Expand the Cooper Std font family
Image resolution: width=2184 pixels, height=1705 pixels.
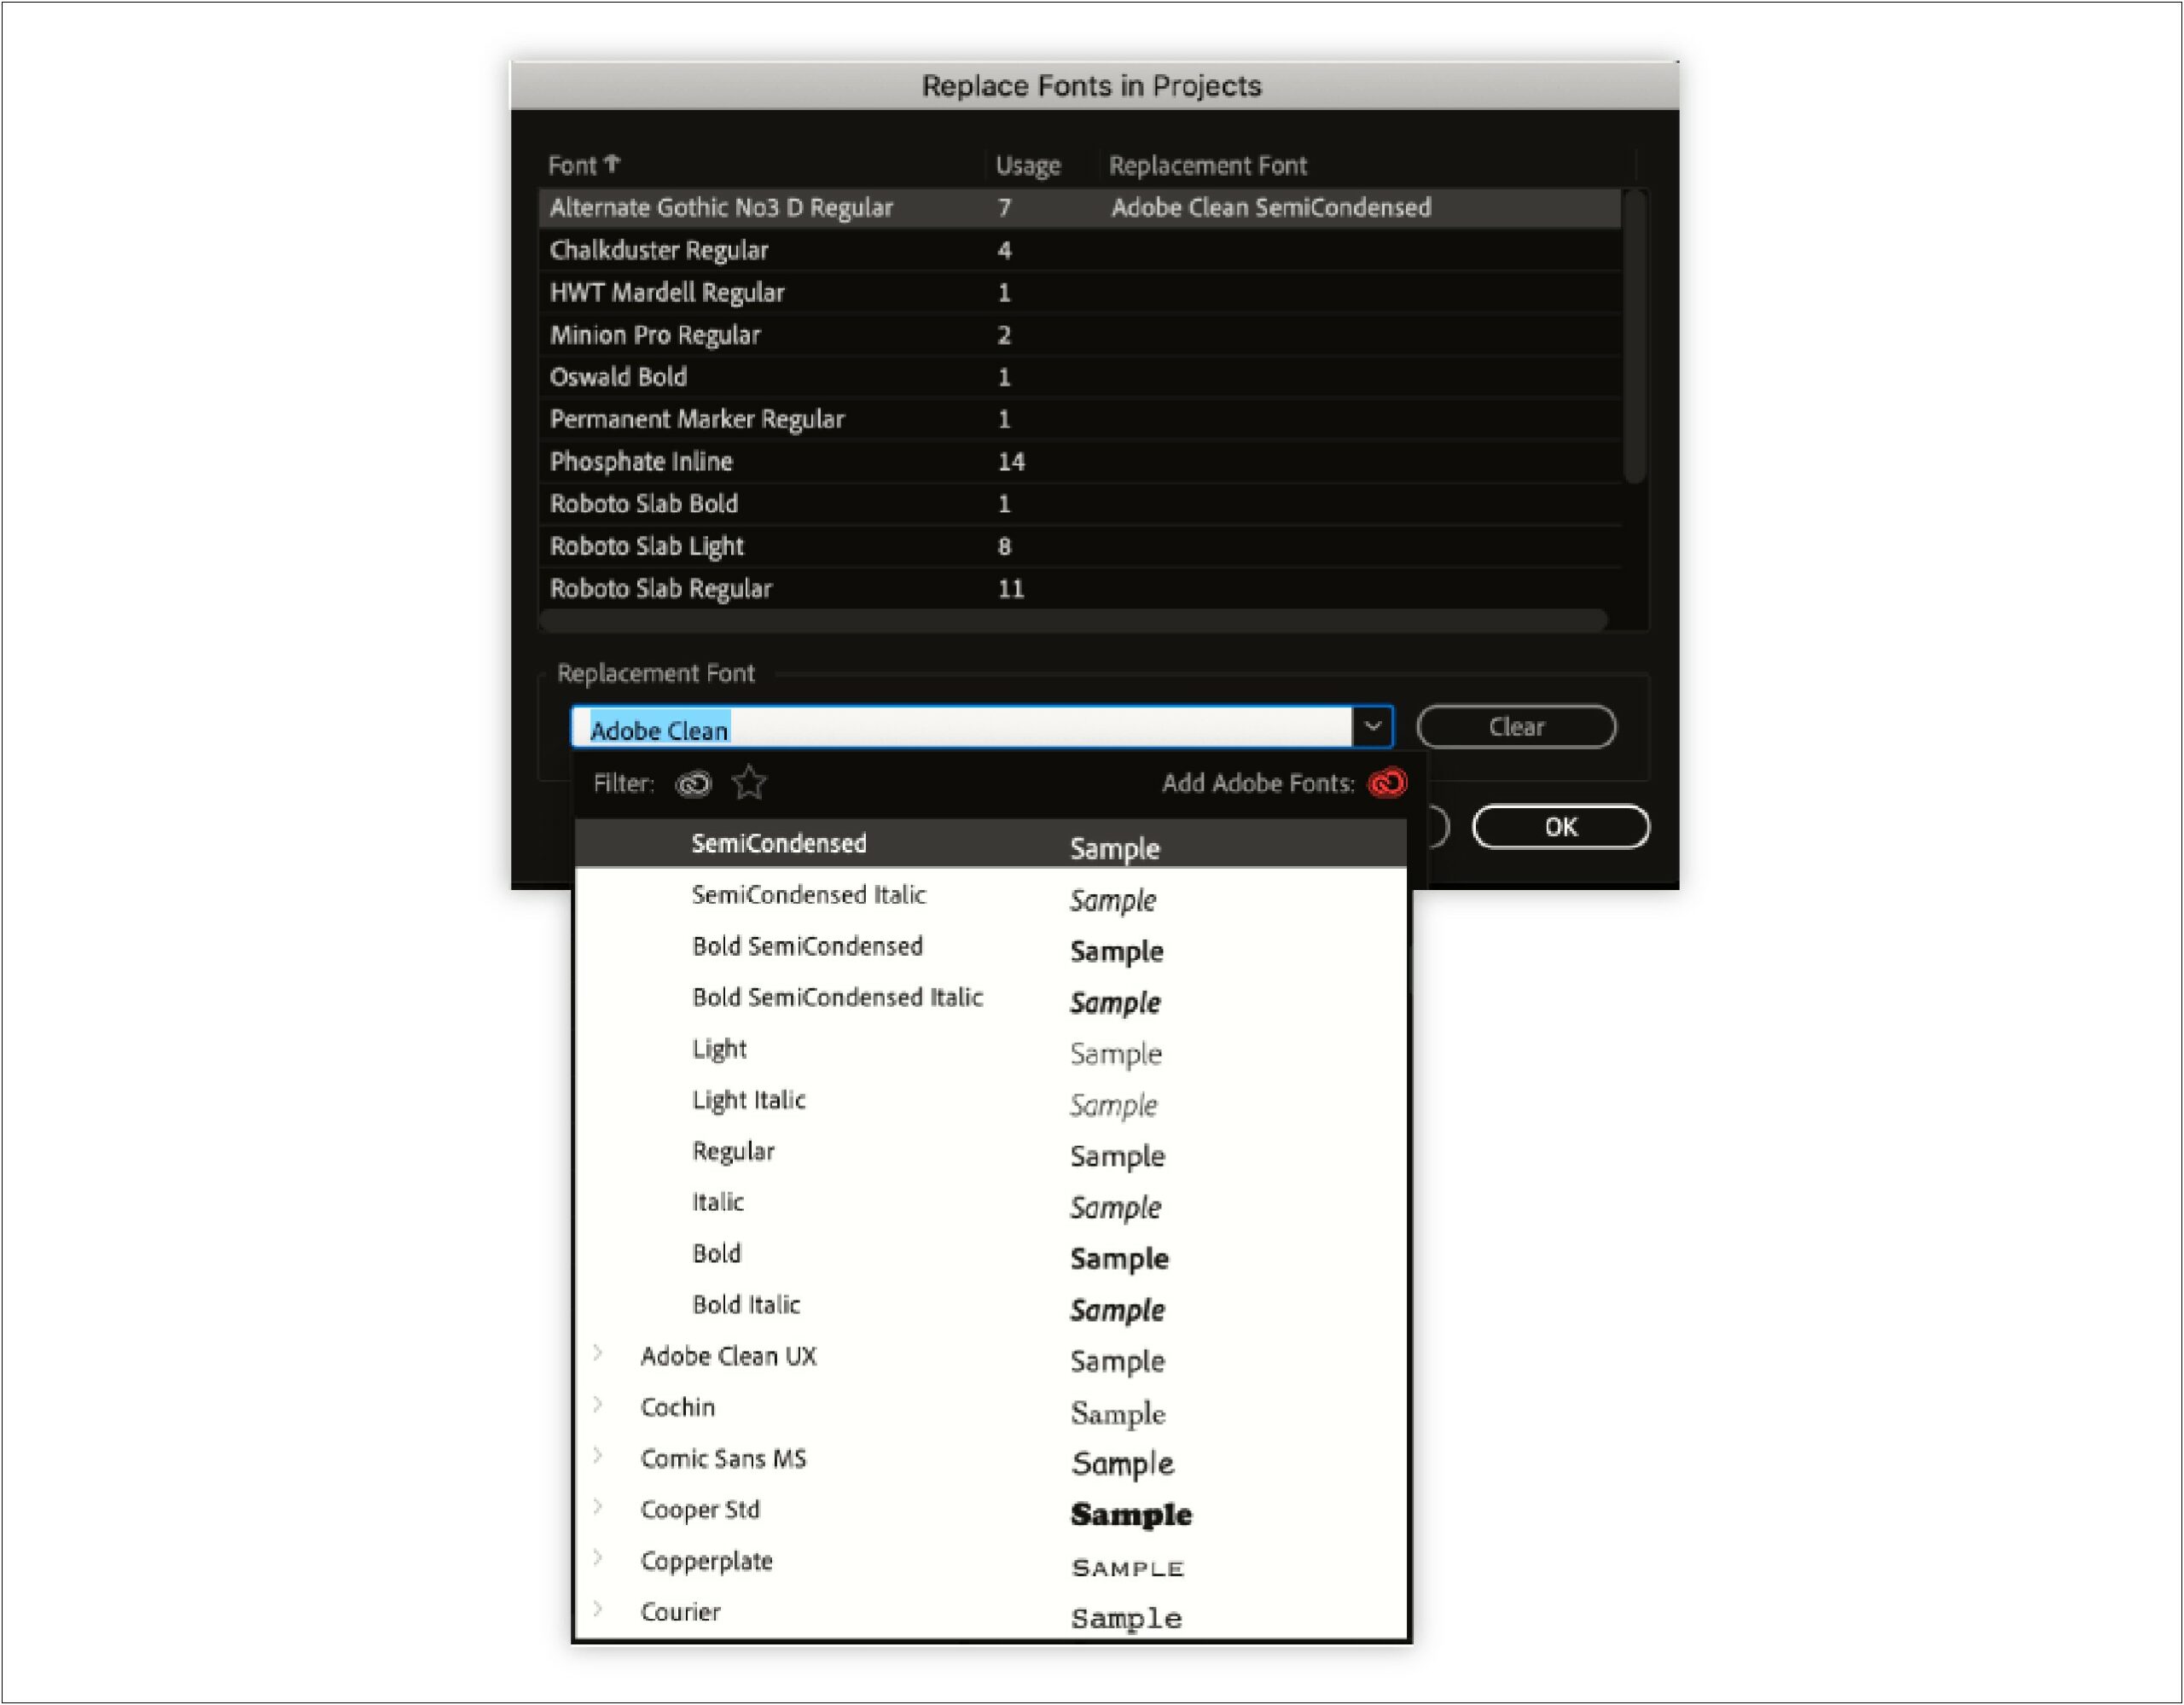(598, 1508)
